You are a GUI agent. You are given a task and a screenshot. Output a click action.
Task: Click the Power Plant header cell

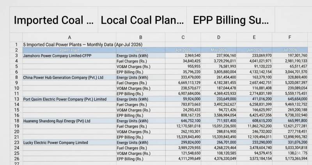tap(69, 50)
